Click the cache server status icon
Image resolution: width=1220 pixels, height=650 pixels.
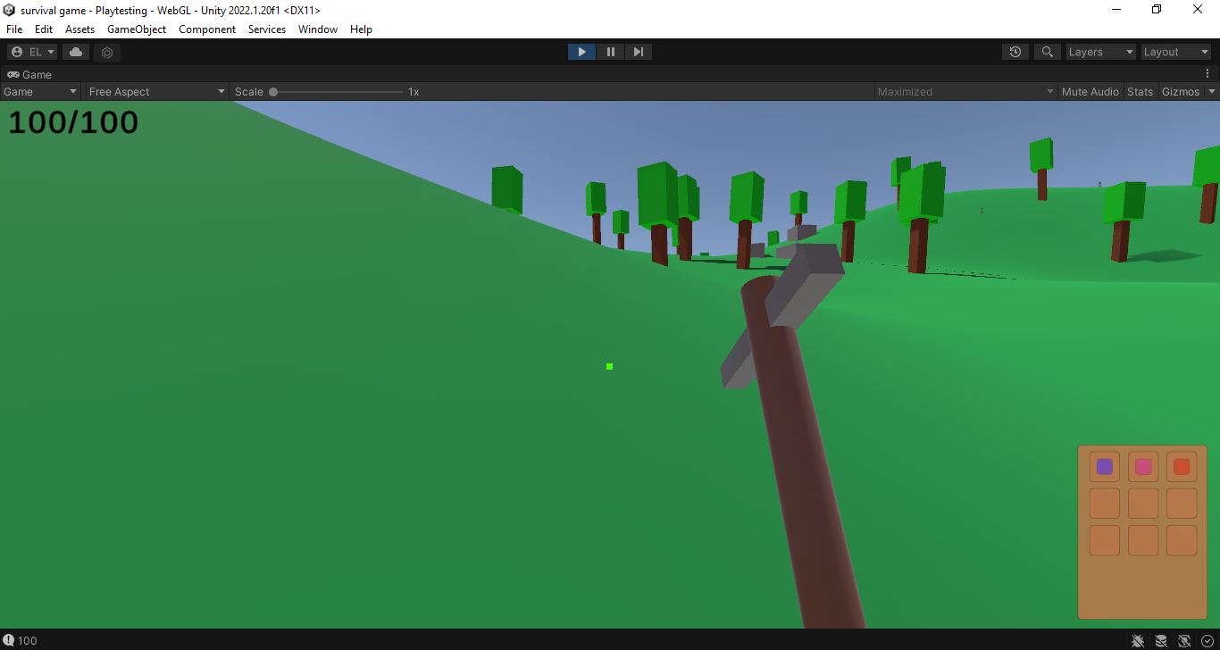[1161, 640]
